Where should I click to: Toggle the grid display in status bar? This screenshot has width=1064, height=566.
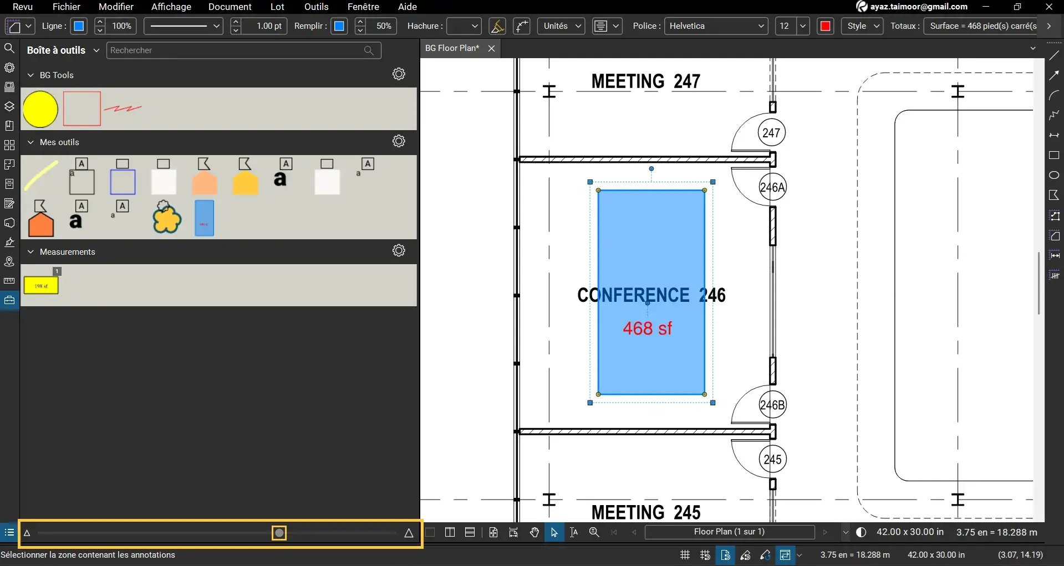tap(685, 555)
